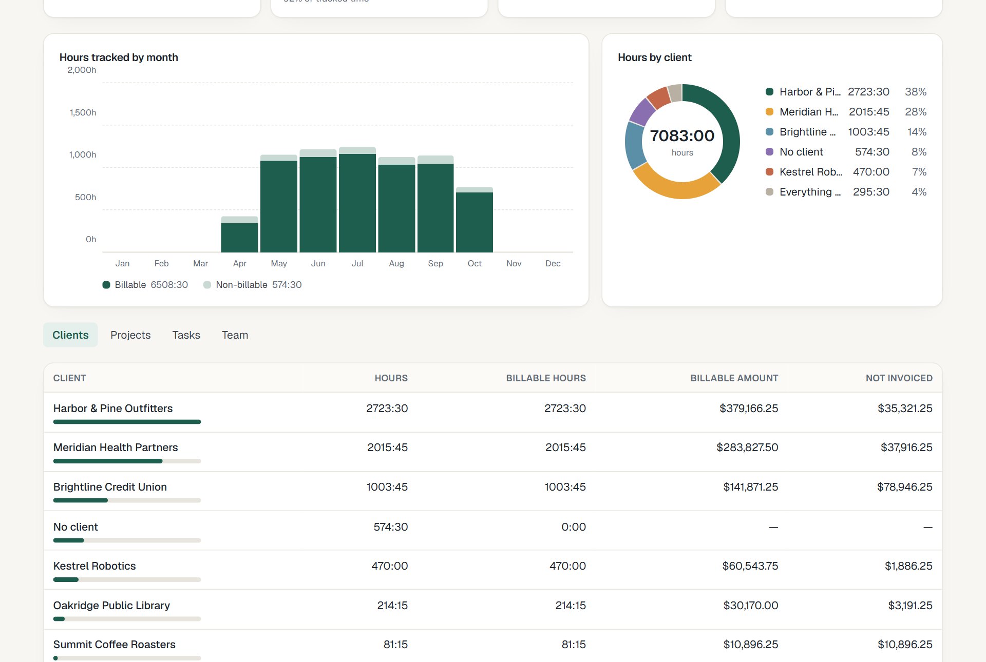
Task: Select Everything ... legend entry
Action: pyautogui.click(x=846, y=192)
